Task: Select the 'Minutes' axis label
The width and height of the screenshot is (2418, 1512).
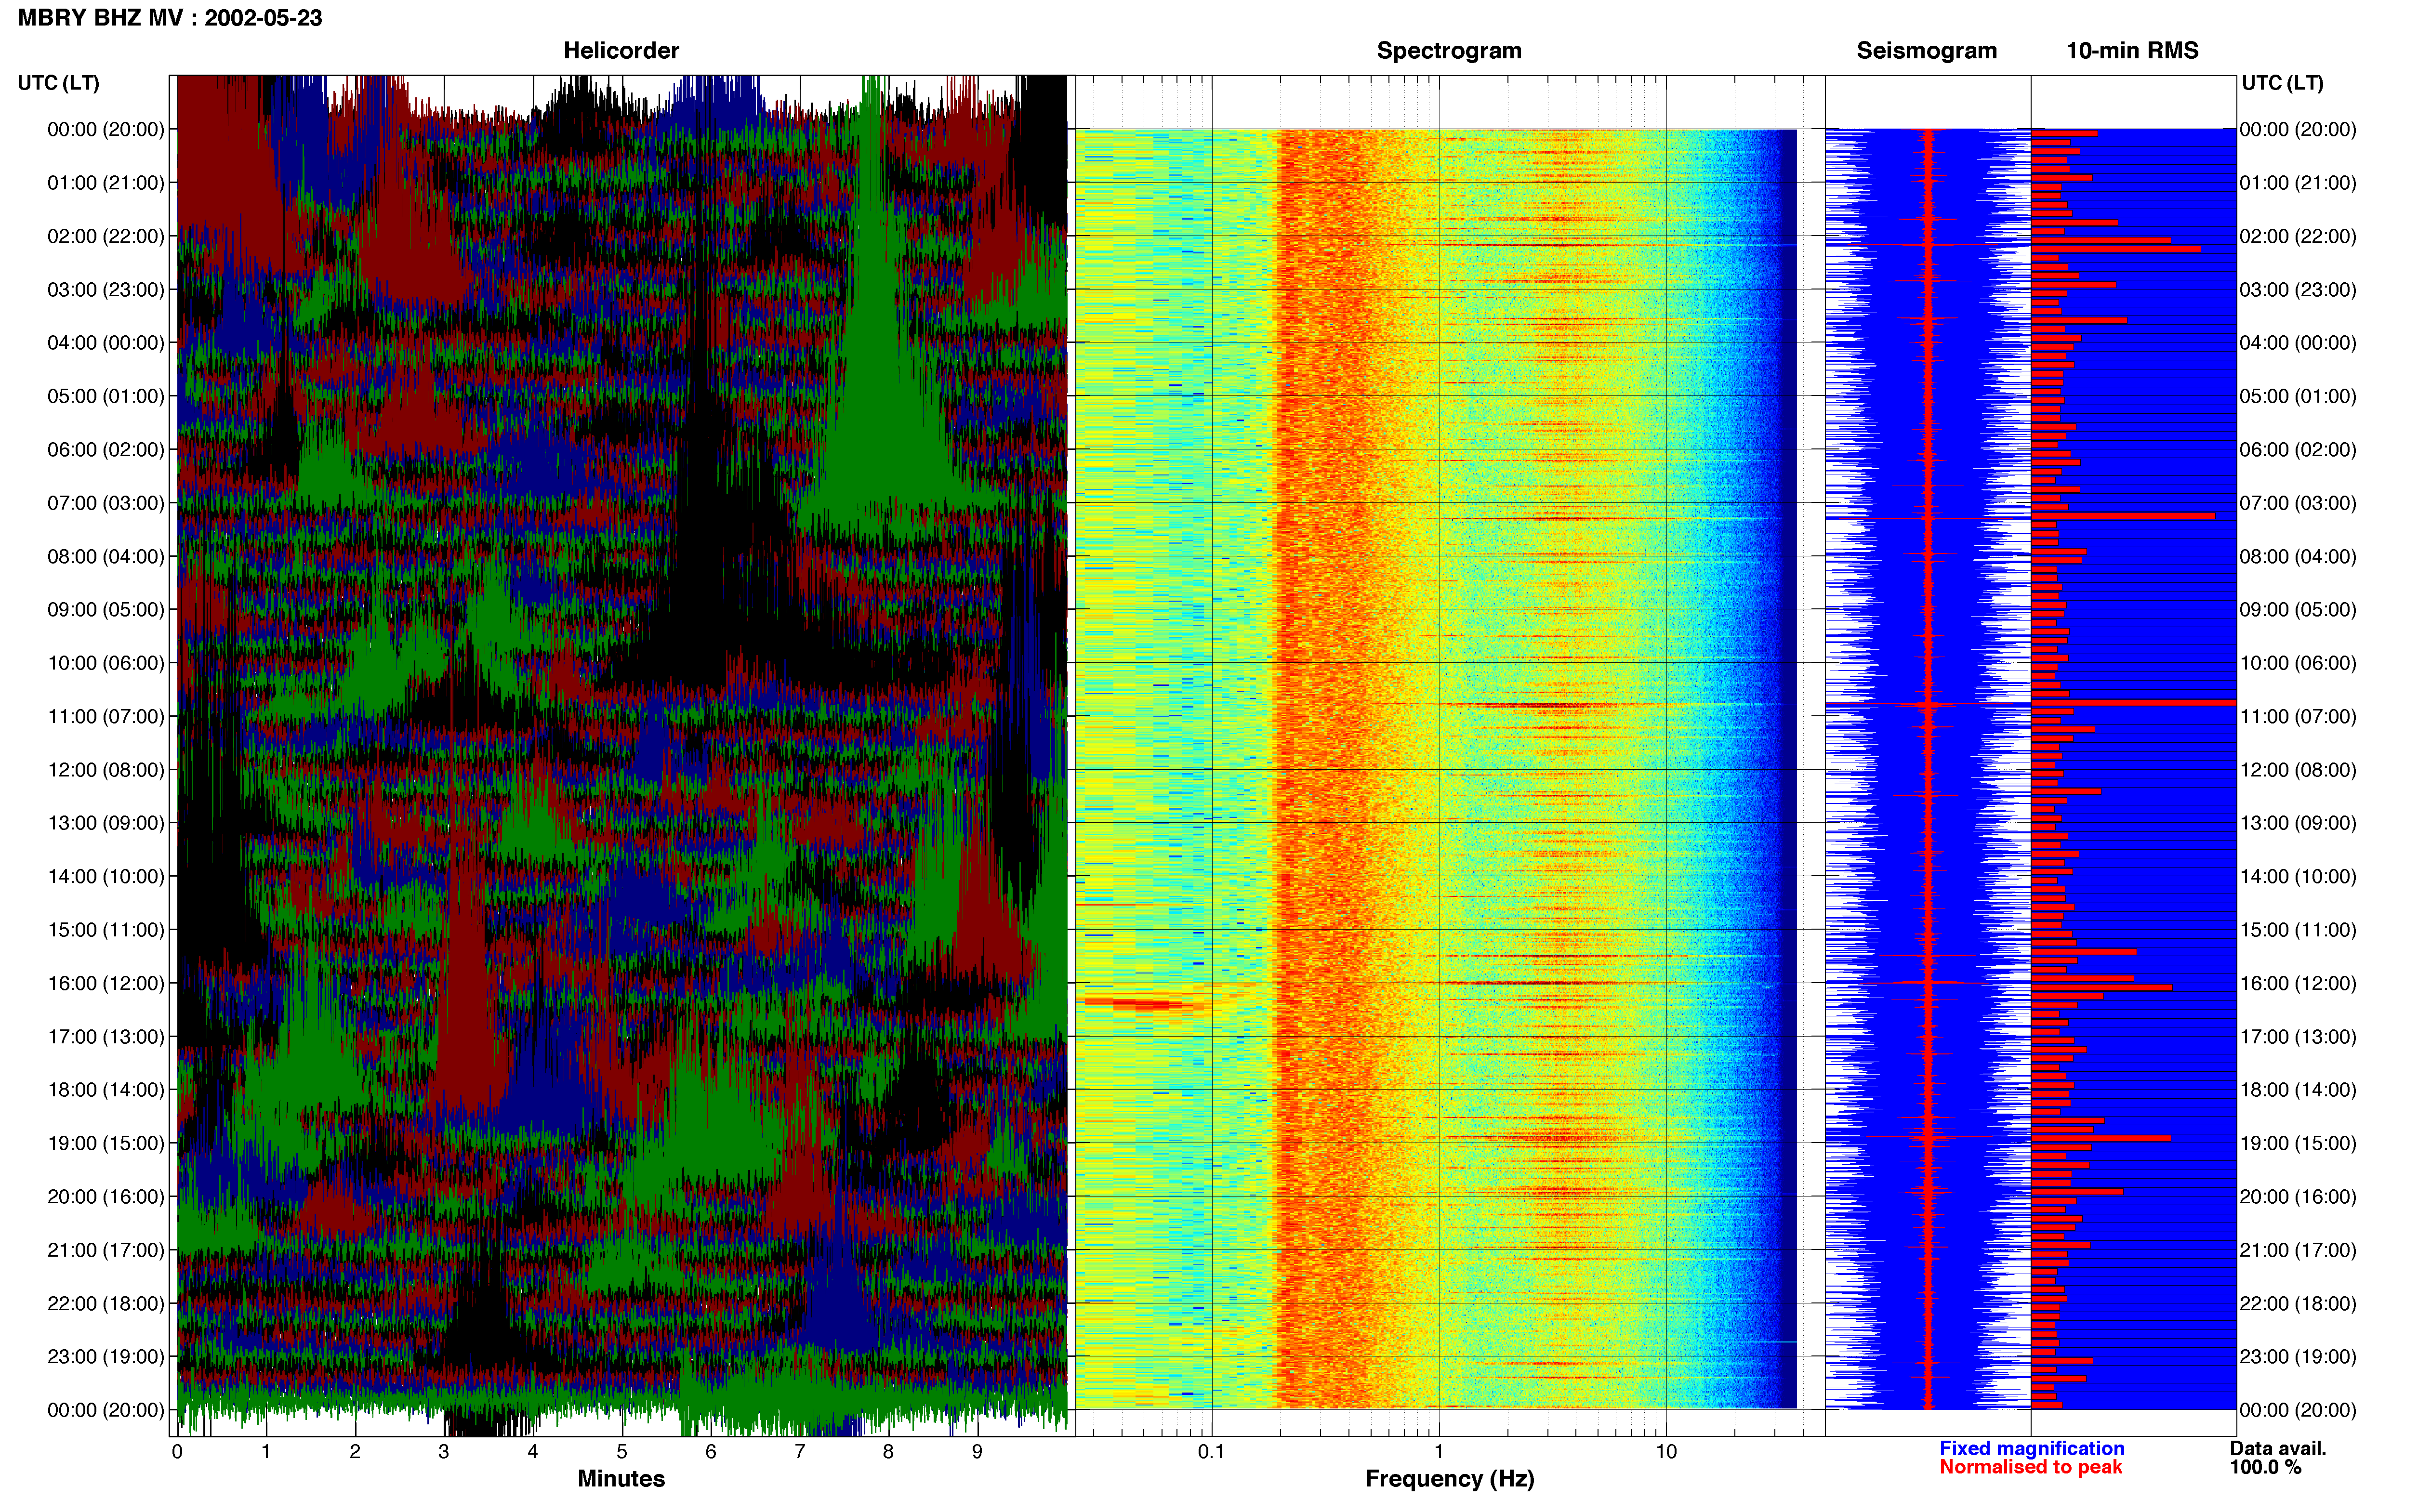Action: 621,1478
